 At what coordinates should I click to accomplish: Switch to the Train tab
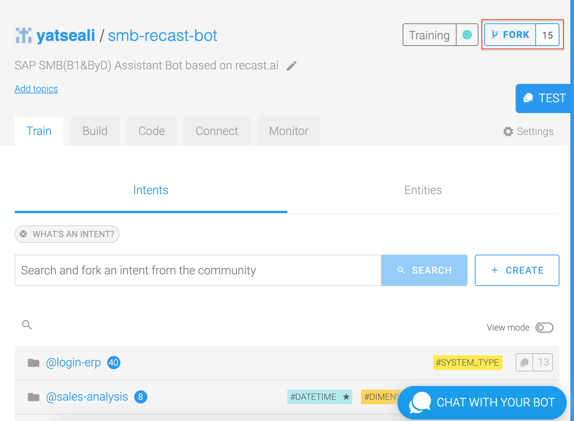(39, 131)
